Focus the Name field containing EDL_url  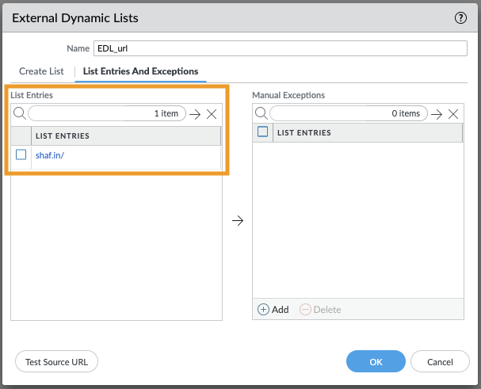click(280, 48)
